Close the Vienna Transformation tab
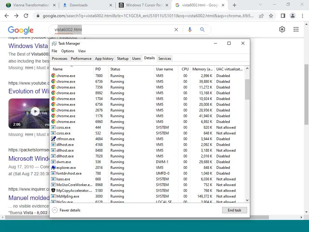Viewport: 309px width, 232px height. point(54,5)
